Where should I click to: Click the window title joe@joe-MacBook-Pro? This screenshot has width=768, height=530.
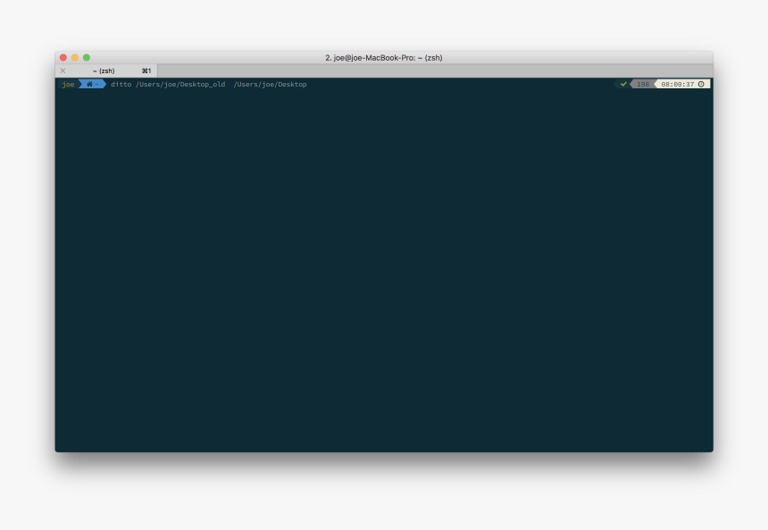[x=384, y=58]
